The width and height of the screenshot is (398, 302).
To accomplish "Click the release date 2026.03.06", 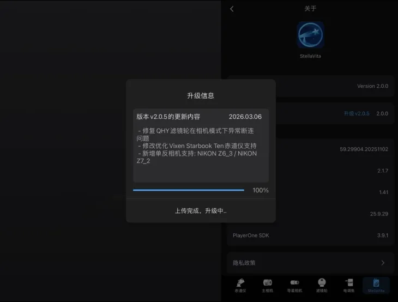I will pyautogui.click(x=245, y=117).
